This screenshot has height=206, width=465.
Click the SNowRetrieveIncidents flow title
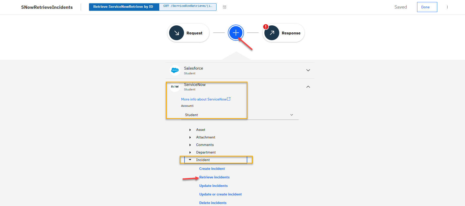tap(47, 7)
